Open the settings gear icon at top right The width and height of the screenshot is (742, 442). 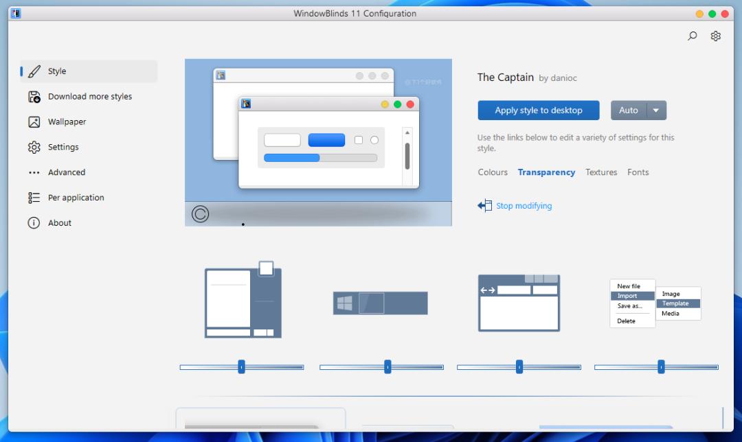point(715,36)
